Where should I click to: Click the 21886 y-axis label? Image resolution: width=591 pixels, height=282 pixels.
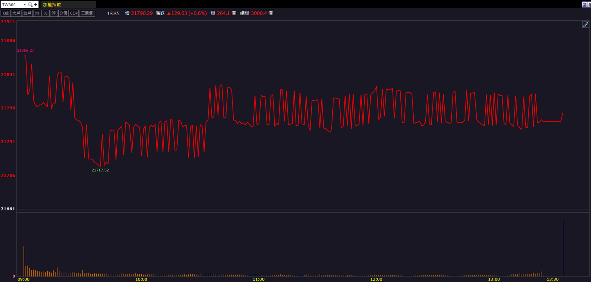click(x=8, y=41)
